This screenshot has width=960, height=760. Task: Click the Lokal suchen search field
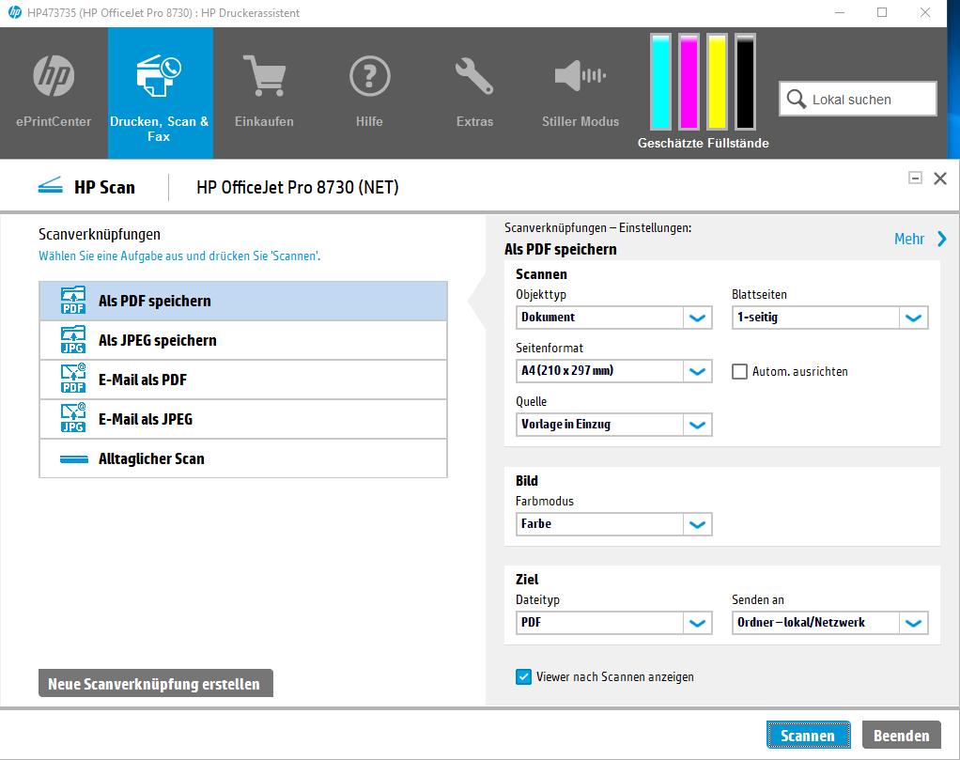pyautogui.click(x=858, y=99)
